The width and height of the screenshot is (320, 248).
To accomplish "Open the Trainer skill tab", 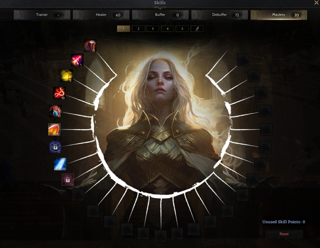I will [x=42, y=15].
